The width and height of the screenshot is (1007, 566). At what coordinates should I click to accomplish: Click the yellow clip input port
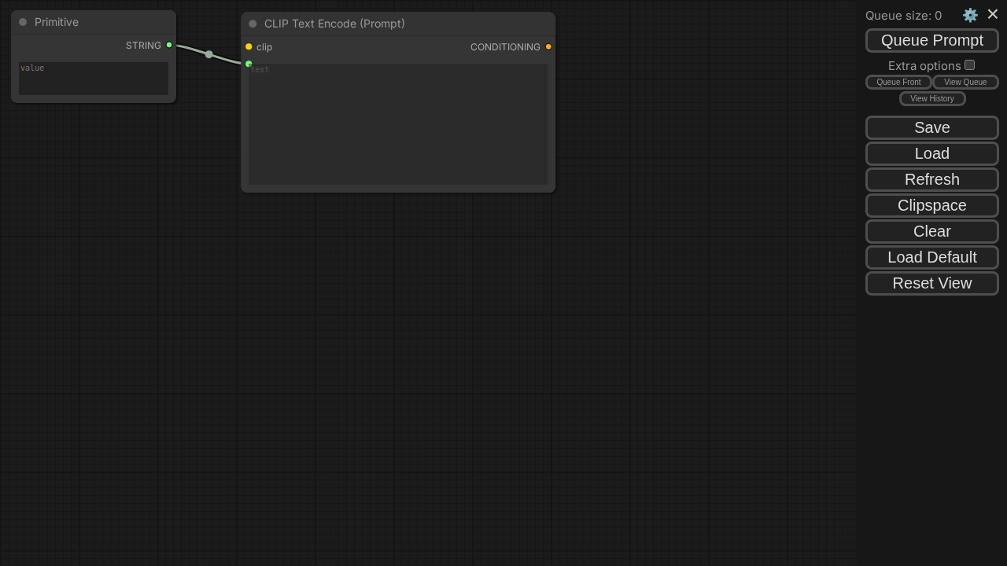pos(249,47)
